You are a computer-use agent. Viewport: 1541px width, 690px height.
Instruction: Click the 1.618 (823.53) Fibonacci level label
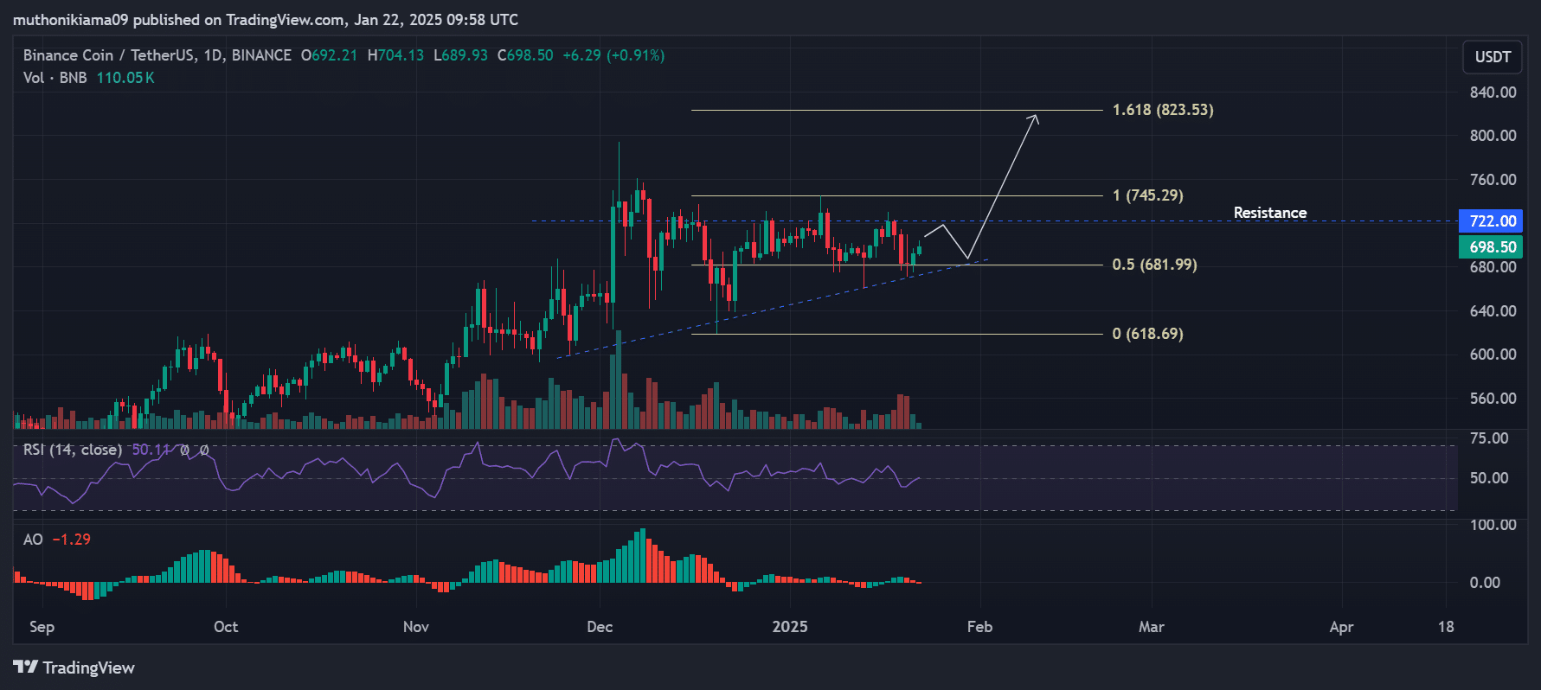pyautogui.click(x=1162, y=110)
